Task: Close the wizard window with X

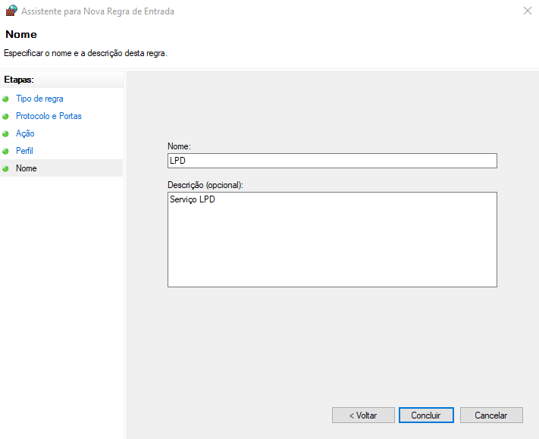Action: (527, 11)
